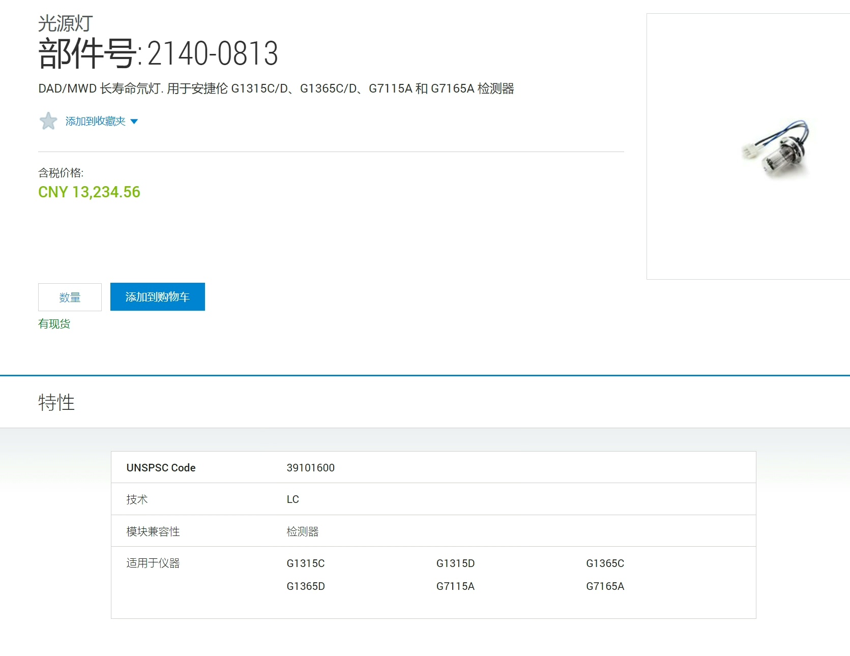The width and height of the screenshot is (850, 656).
Task: Select instrument G1365C in the table
Action: tap(605, 563)
